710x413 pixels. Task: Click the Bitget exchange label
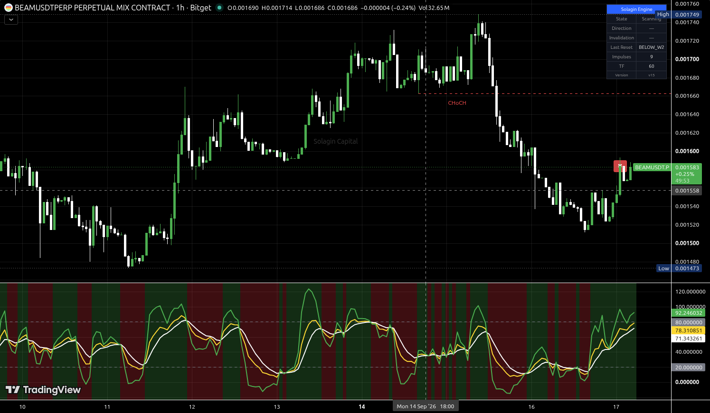(201, 8)
